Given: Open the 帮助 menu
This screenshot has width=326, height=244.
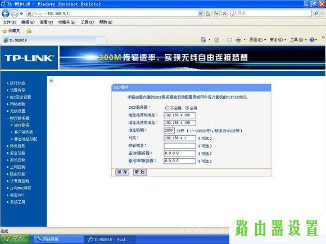Looking at the screenshot, I should pos(106,22).
